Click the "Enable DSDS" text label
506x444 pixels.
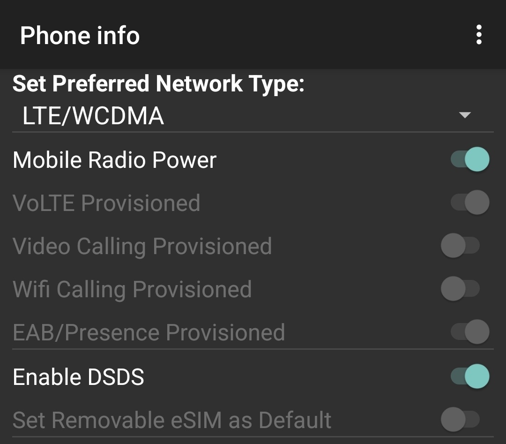click(78, 377)
